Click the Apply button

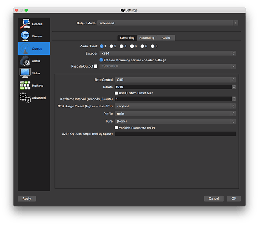click(x=27, y=198)
